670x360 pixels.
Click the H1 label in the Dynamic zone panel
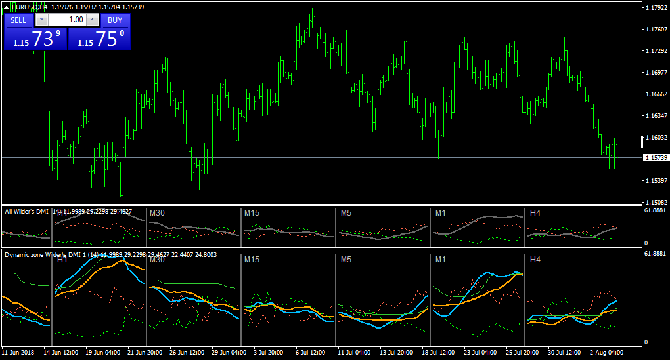tap(62, 260)
